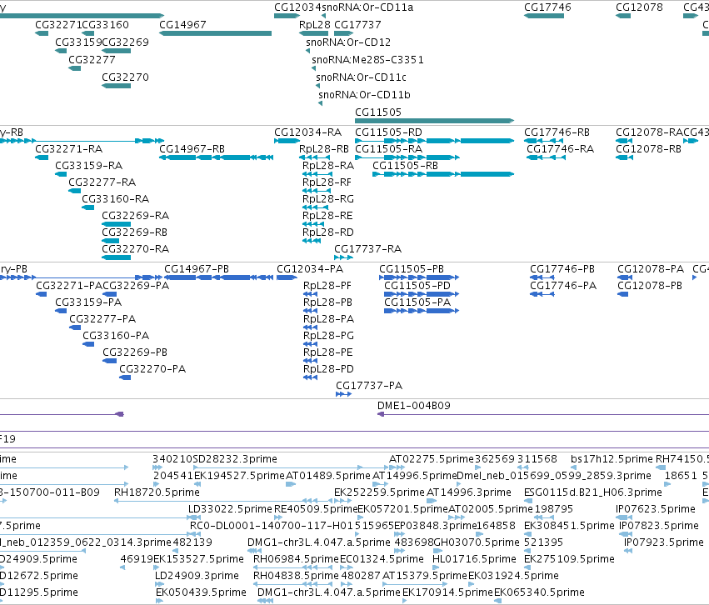Select the DME1-004B09 clone label

click(414, 406)
